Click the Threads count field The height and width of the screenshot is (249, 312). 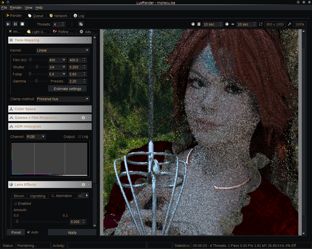click(x=59, y=24)
